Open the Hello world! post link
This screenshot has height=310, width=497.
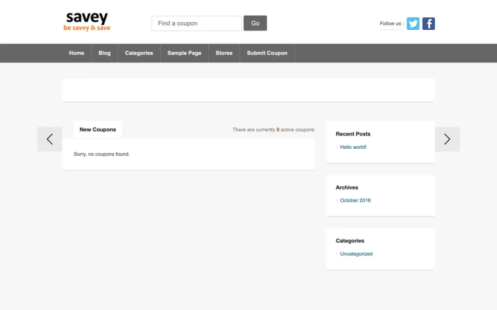[x=353, y=147]
